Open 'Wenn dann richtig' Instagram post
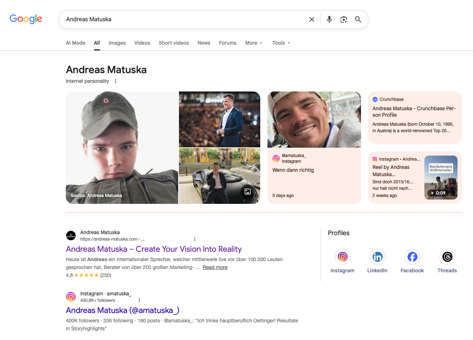The width and height of the screenshot is (473, 340). point(293,170)
